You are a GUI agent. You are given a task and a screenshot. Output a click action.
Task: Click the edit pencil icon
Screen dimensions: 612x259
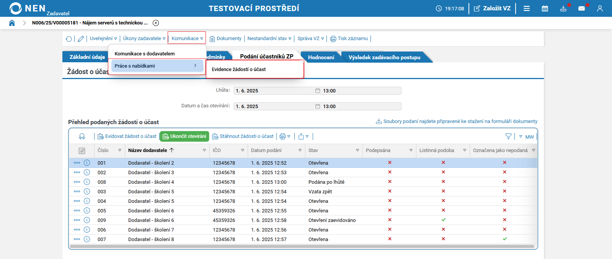click(x=81, y=39)
